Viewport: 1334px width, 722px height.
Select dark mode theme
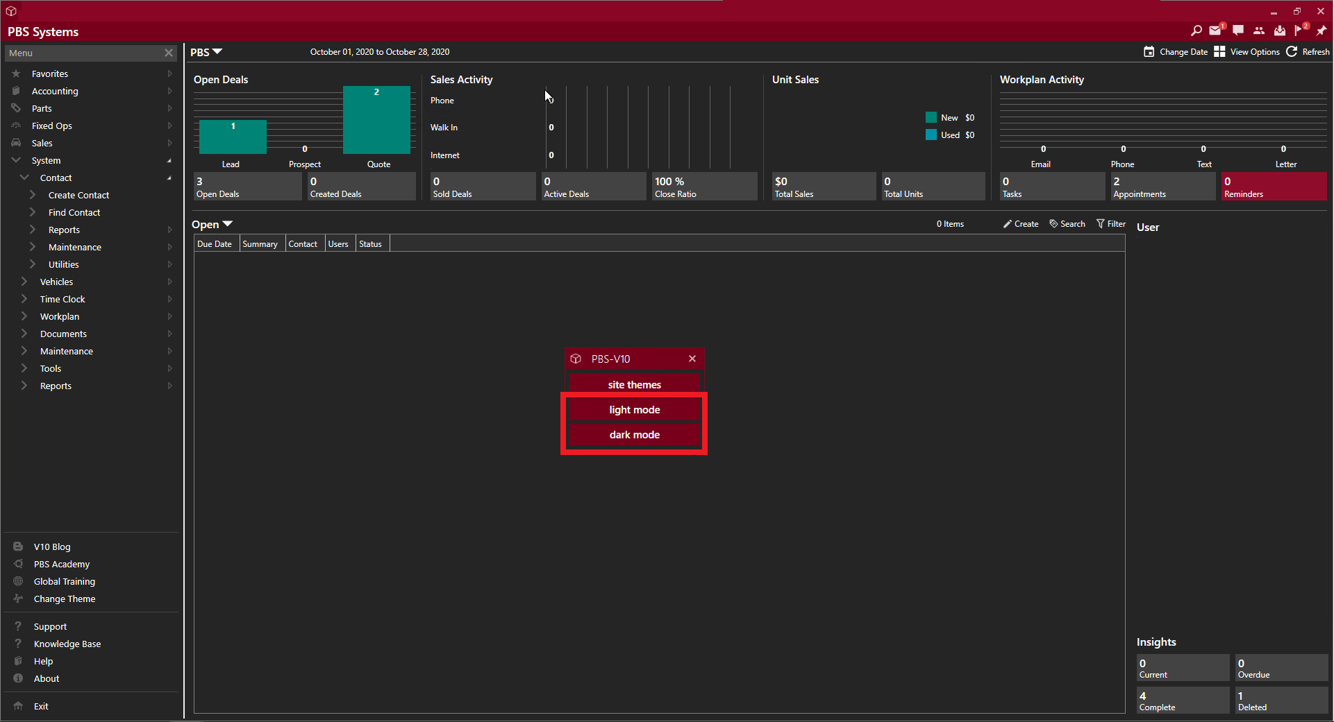click(x=634, y=435)
